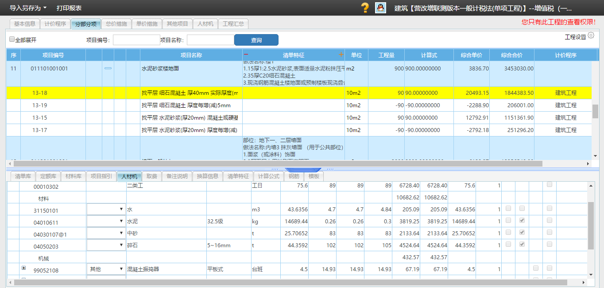Open the 单价措施 tab
The image size is (604, 288).
(147, 24)
